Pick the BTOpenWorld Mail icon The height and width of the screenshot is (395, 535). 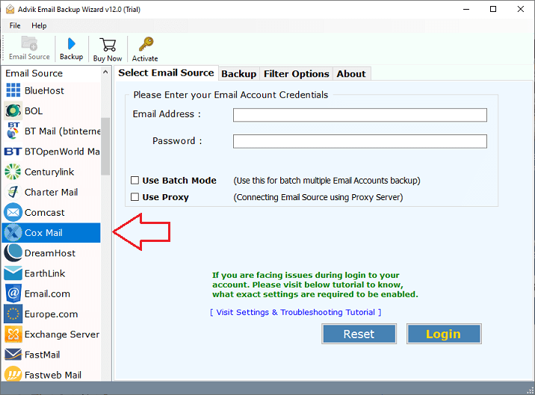pos(13,152)
